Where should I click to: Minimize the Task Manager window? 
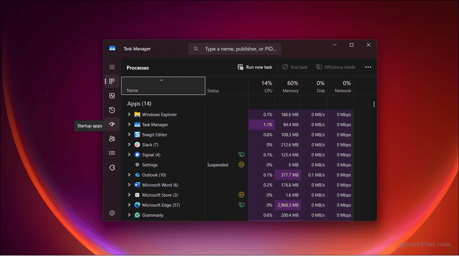(x=335, y=45)
